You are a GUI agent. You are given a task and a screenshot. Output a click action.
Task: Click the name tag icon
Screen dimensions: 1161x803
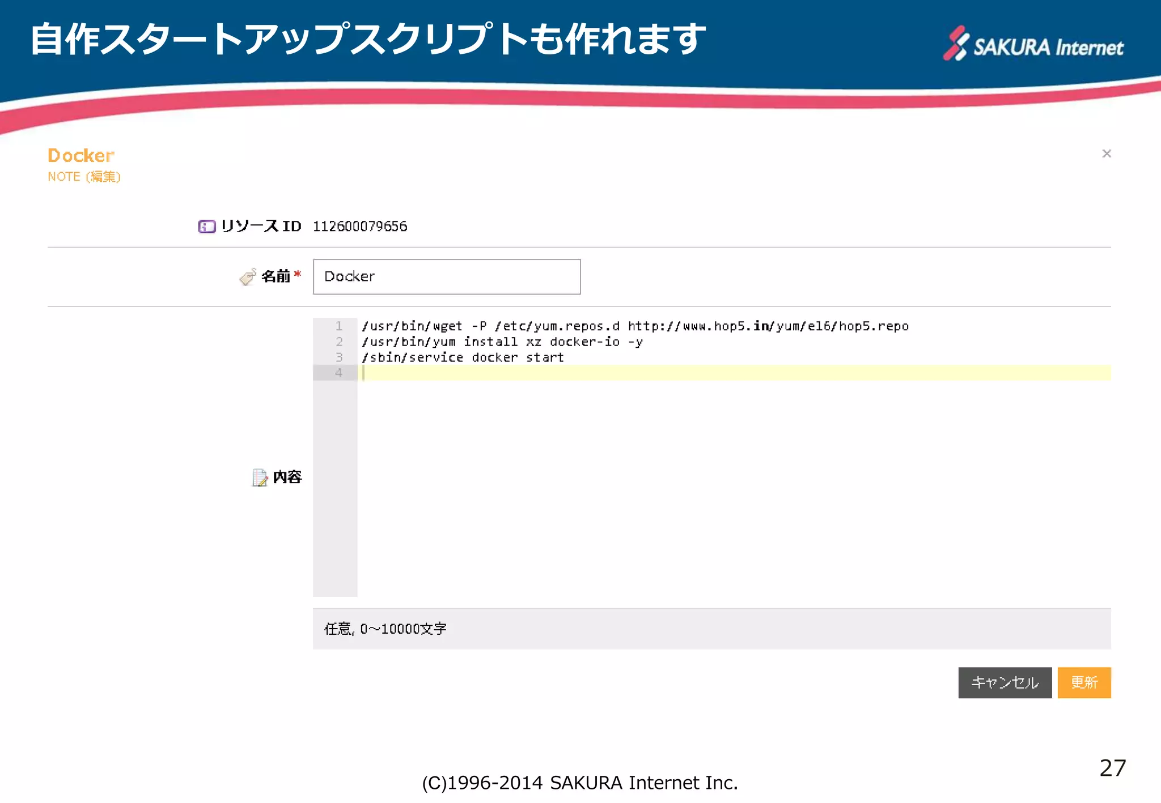coord(248,276)
